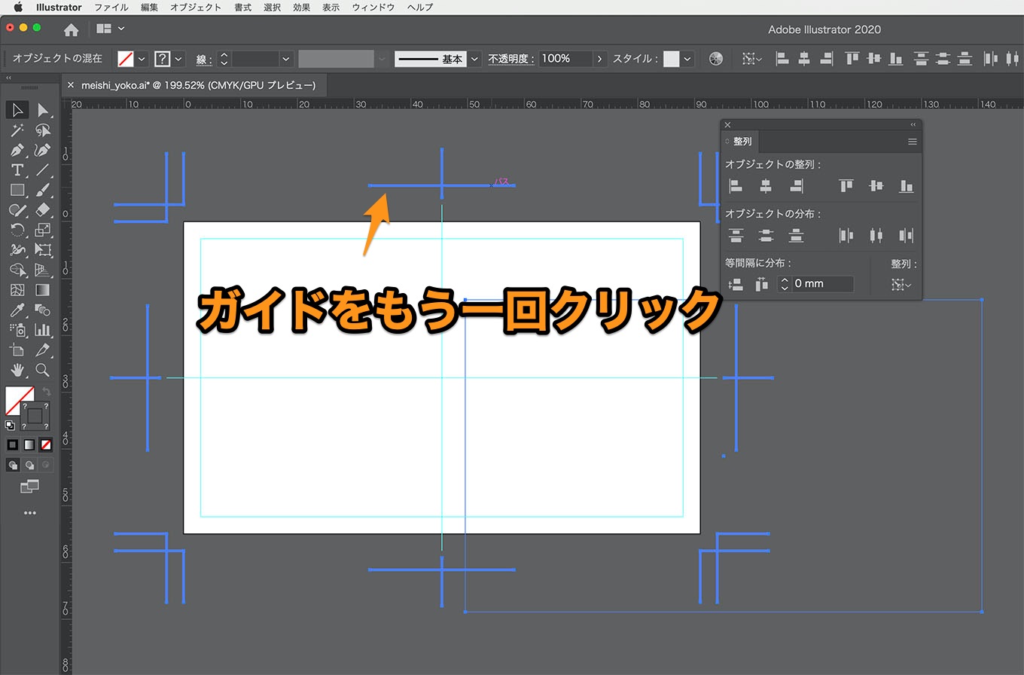Select the Selection tool (black arrow)
Screen dimensions: 1024x675
17,110
